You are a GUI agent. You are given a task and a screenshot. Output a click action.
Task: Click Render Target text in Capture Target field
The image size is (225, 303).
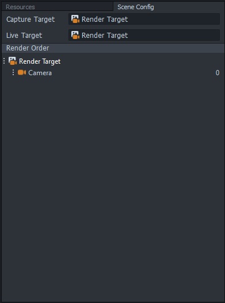coord(105,20)
